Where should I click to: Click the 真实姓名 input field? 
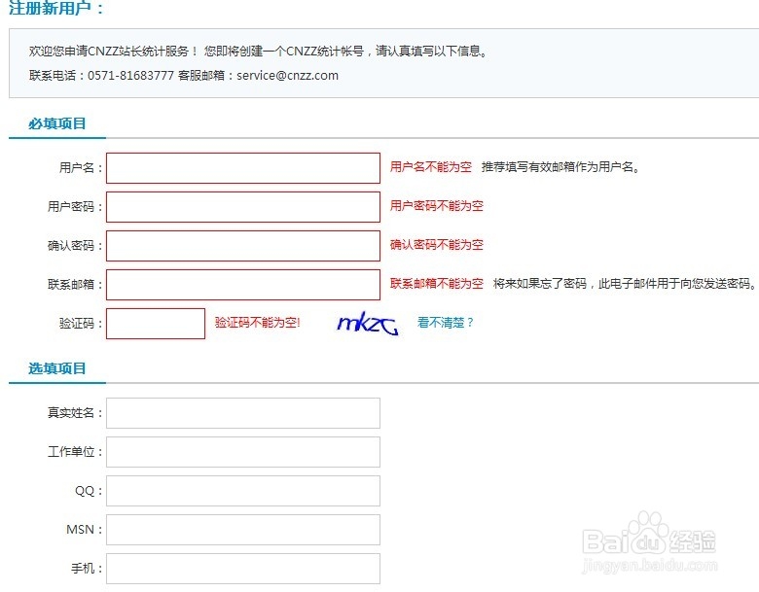coord(243,413)
